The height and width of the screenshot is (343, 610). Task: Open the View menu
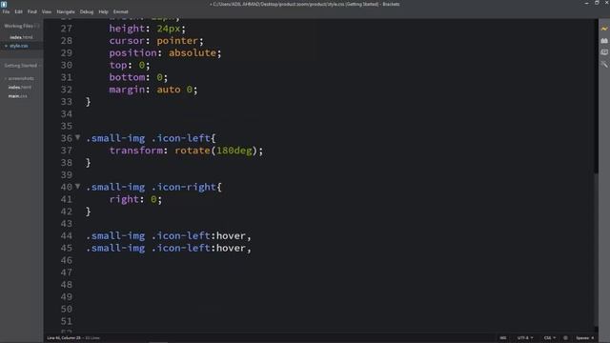click(x=47, y=11)
